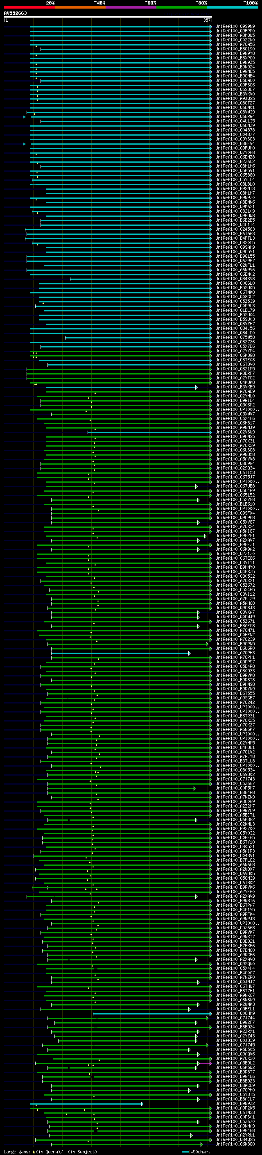Click the 50char scale legend at the bottom

[196, 1151]
